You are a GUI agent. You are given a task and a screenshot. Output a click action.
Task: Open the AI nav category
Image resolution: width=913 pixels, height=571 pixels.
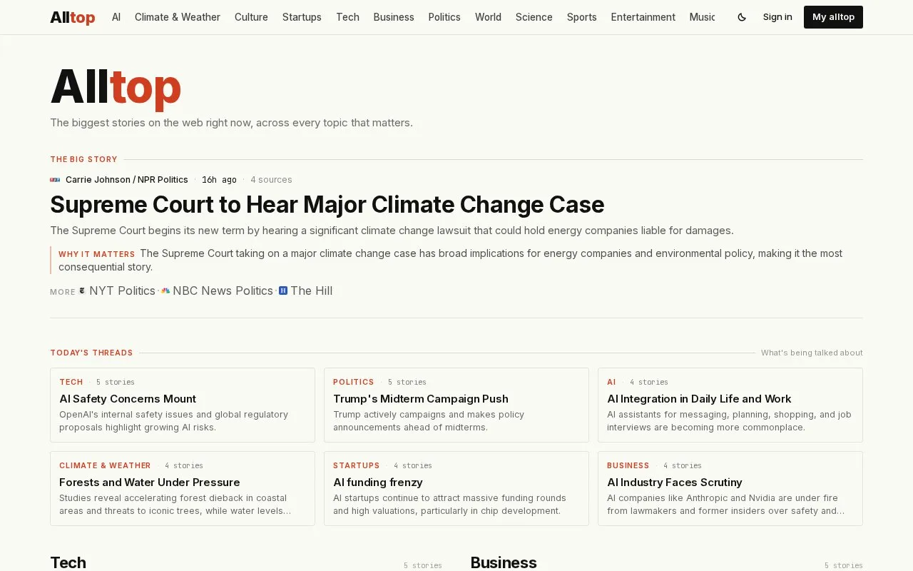[116, 17]
